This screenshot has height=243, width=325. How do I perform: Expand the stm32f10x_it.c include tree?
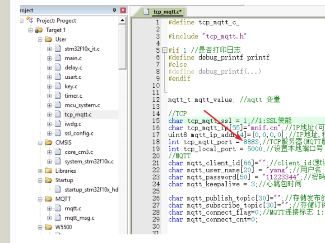coord(50,49)
